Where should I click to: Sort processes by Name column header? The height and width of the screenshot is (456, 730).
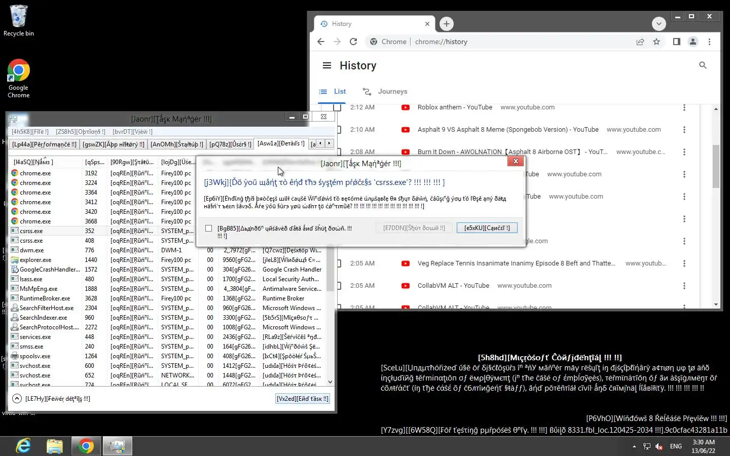(x=45, y=162)
